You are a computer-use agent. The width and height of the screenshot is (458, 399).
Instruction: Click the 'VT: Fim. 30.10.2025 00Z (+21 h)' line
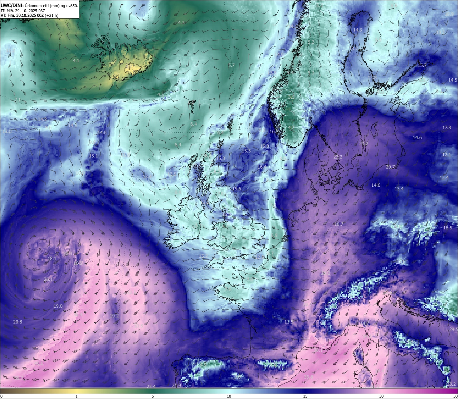tap(30, 16)
